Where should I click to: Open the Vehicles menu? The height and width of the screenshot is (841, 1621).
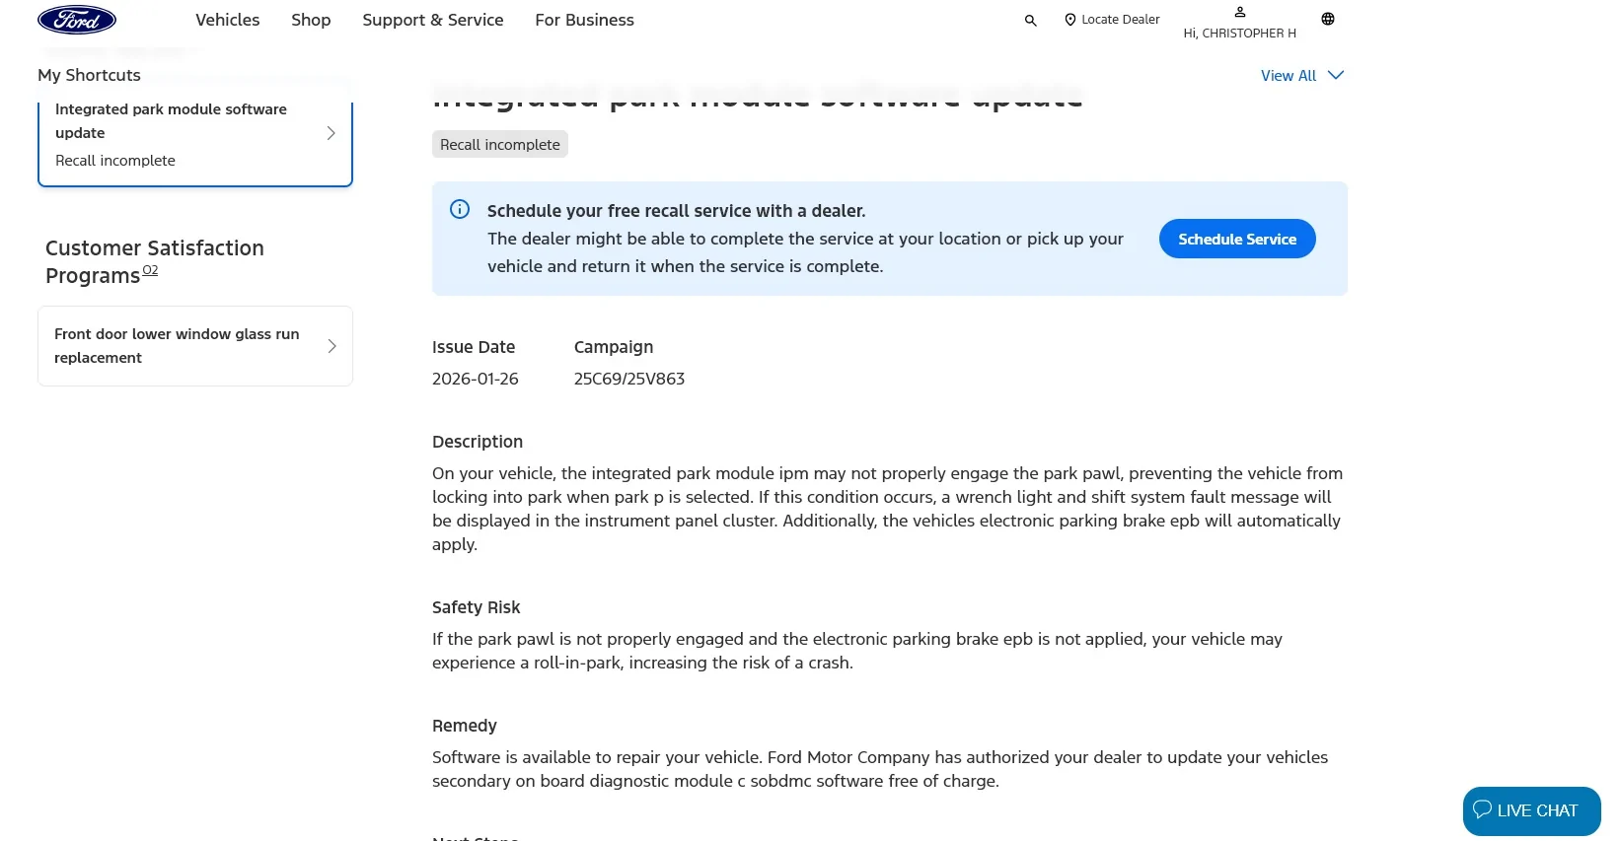pyautogui.click(x=227, y=20)
